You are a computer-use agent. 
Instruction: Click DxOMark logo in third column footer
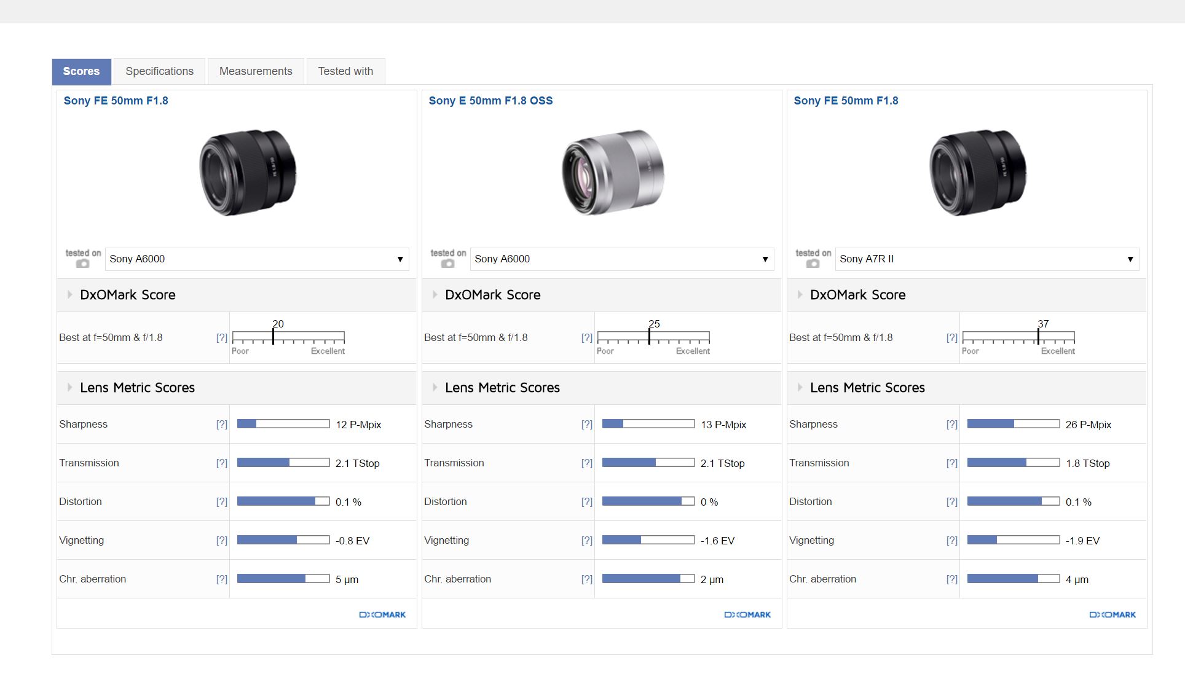click(1112, 615)
